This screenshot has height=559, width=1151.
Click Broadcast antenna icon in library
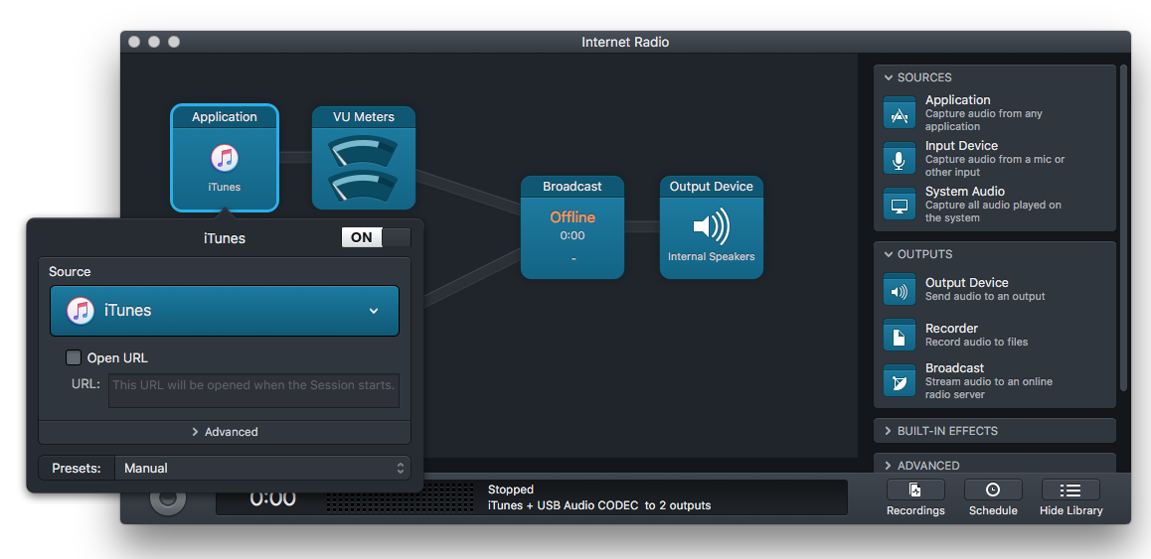[900, 380]
